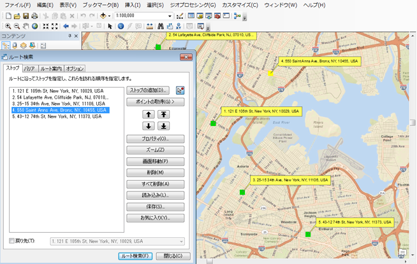Open the ジオプロセシング(G) menu
Screen dimensions: 417x264
coord(192,5)
